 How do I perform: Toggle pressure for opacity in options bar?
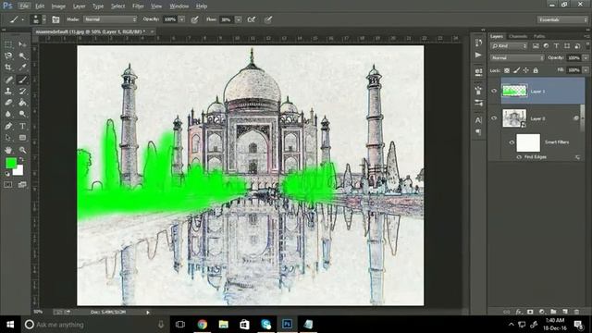tap(195, 19)
